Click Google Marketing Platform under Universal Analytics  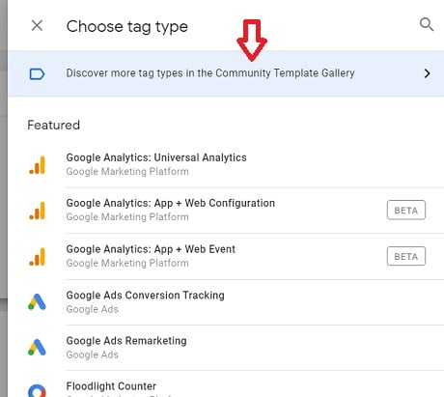pos(127,172)
